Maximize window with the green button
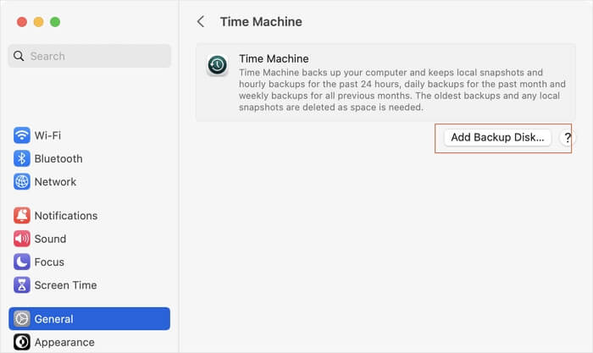593x353 pixels. tap(55, 22)
